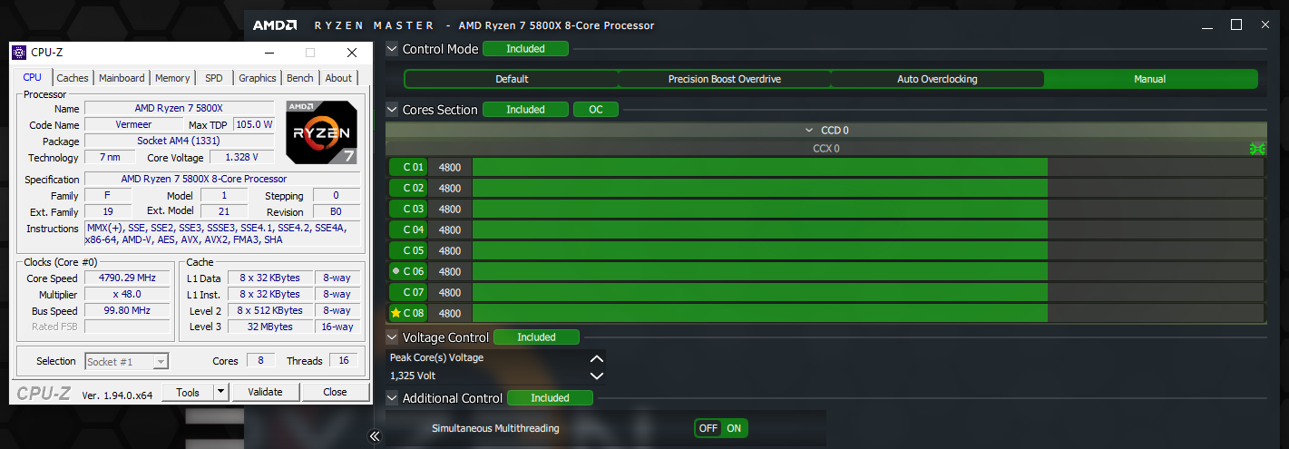Toggle the Additional Control Included button
This screenshot has height=449, width=1289.
tap(551, 398)
